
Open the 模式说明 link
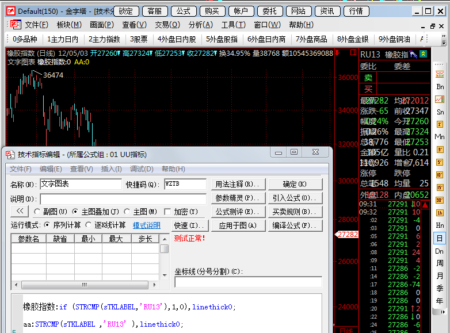tap(146, 225)
